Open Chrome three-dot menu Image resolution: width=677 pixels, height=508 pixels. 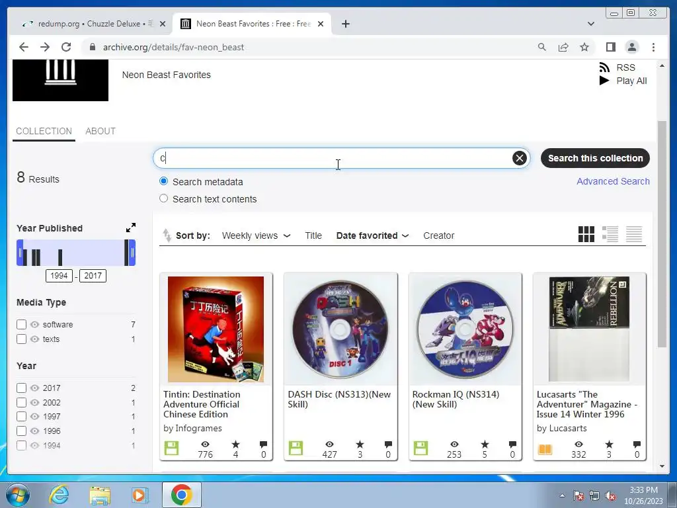pos(653,47)
